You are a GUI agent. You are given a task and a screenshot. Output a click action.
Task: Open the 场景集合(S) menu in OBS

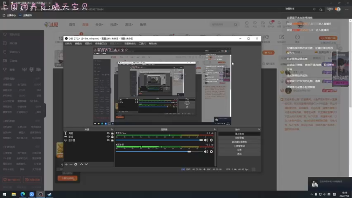(130, 44)
